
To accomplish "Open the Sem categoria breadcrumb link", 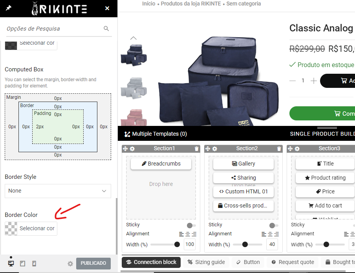I will point(243,4).
